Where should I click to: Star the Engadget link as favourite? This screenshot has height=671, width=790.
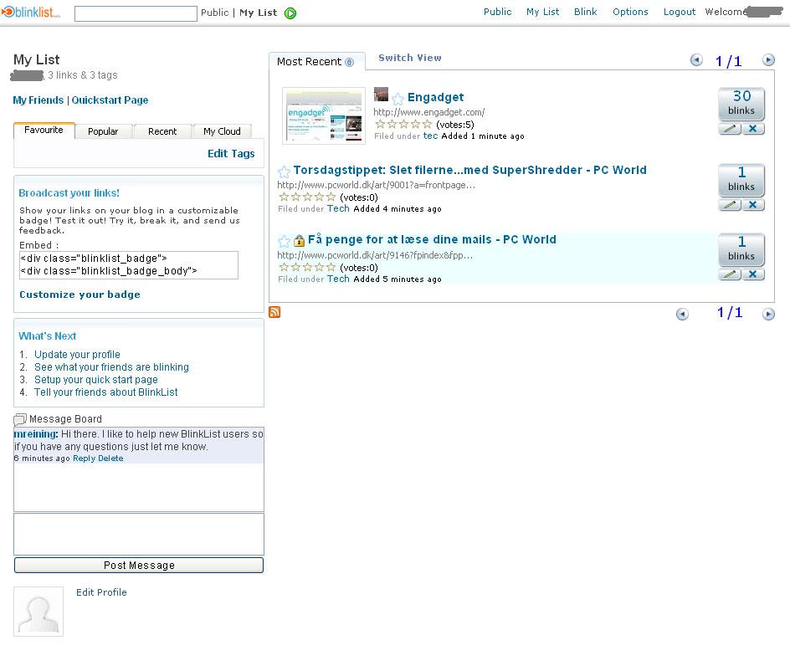coord(398,99)
